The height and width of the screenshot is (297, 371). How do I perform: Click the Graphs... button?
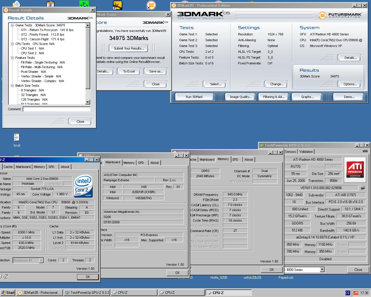308,97
